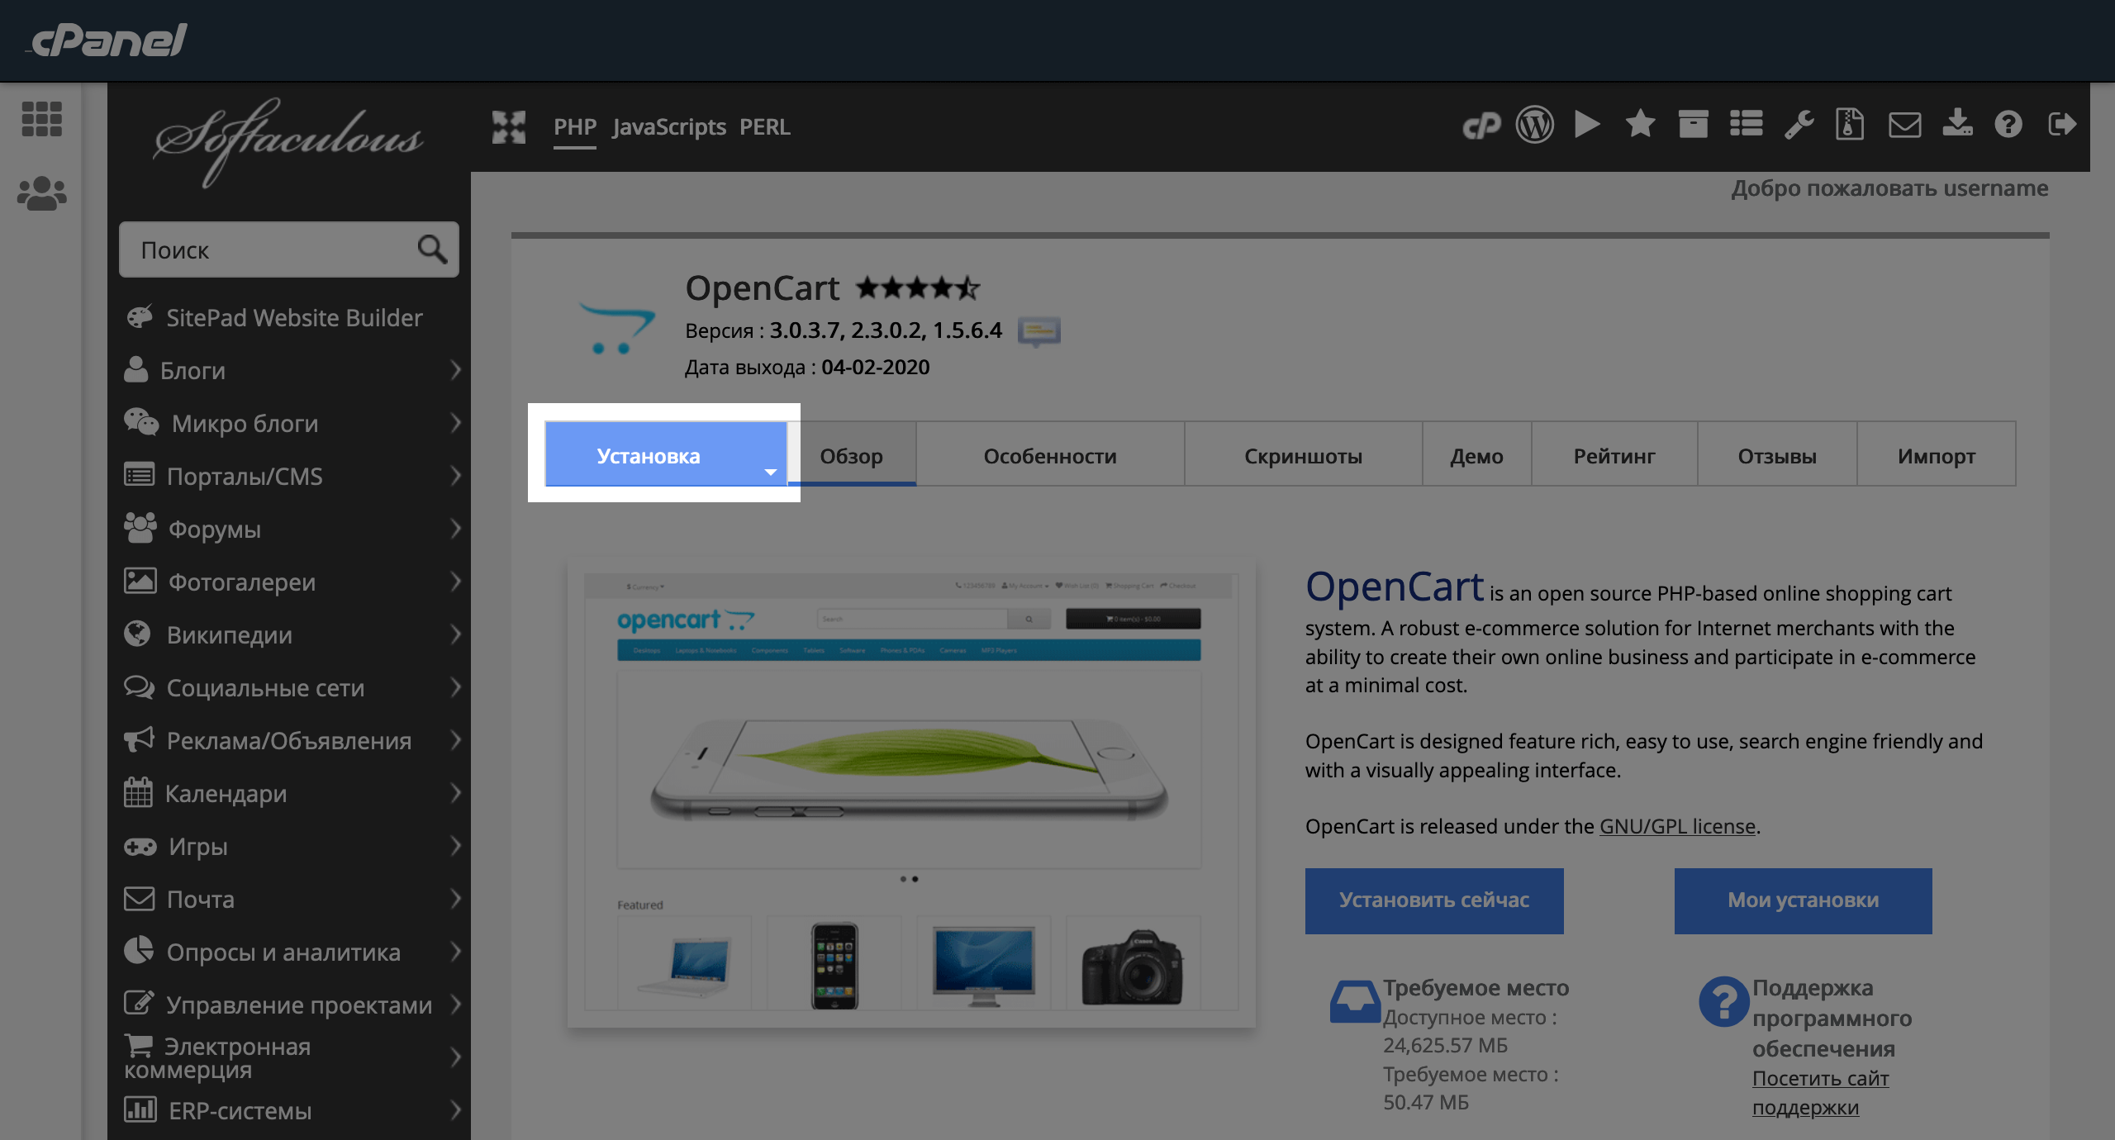Go to the cPanel control panel icon

(x=1481, y=126)
